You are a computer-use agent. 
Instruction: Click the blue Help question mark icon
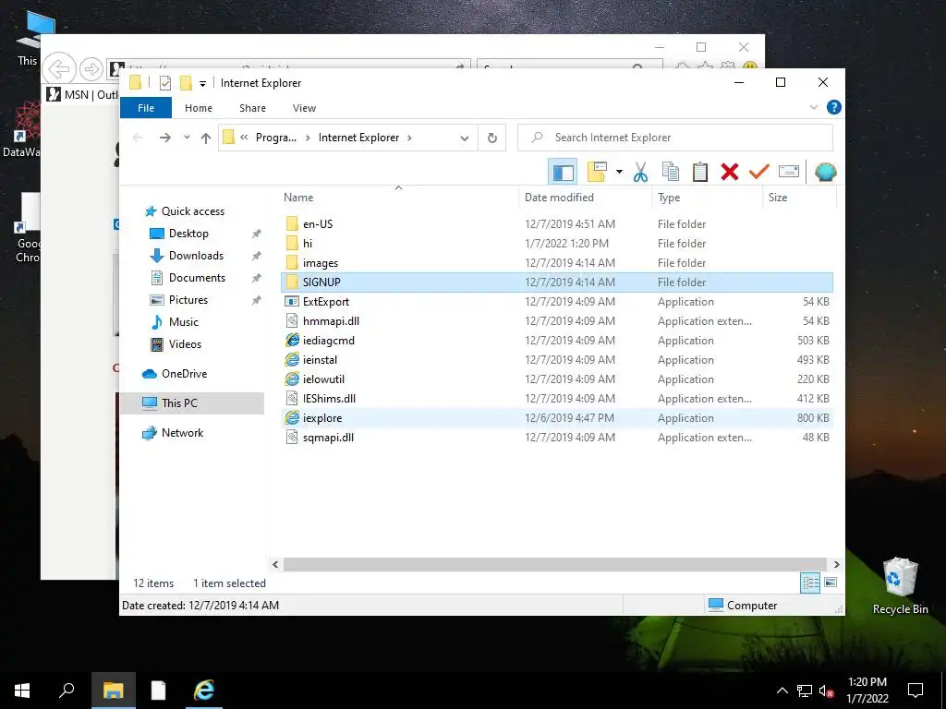click(834, 107)
